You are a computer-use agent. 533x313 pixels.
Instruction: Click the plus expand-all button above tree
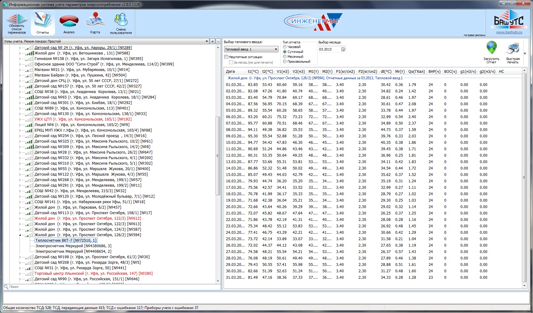pos(212,41)
